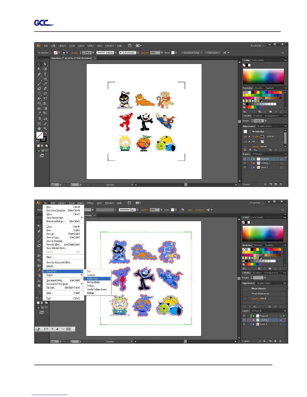Click Opacity value field 100% in upper control bar

coord(155,53)
